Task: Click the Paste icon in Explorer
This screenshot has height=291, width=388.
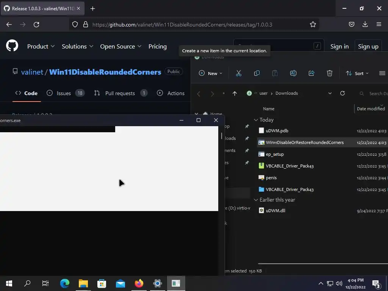Action: coord(275,73)
